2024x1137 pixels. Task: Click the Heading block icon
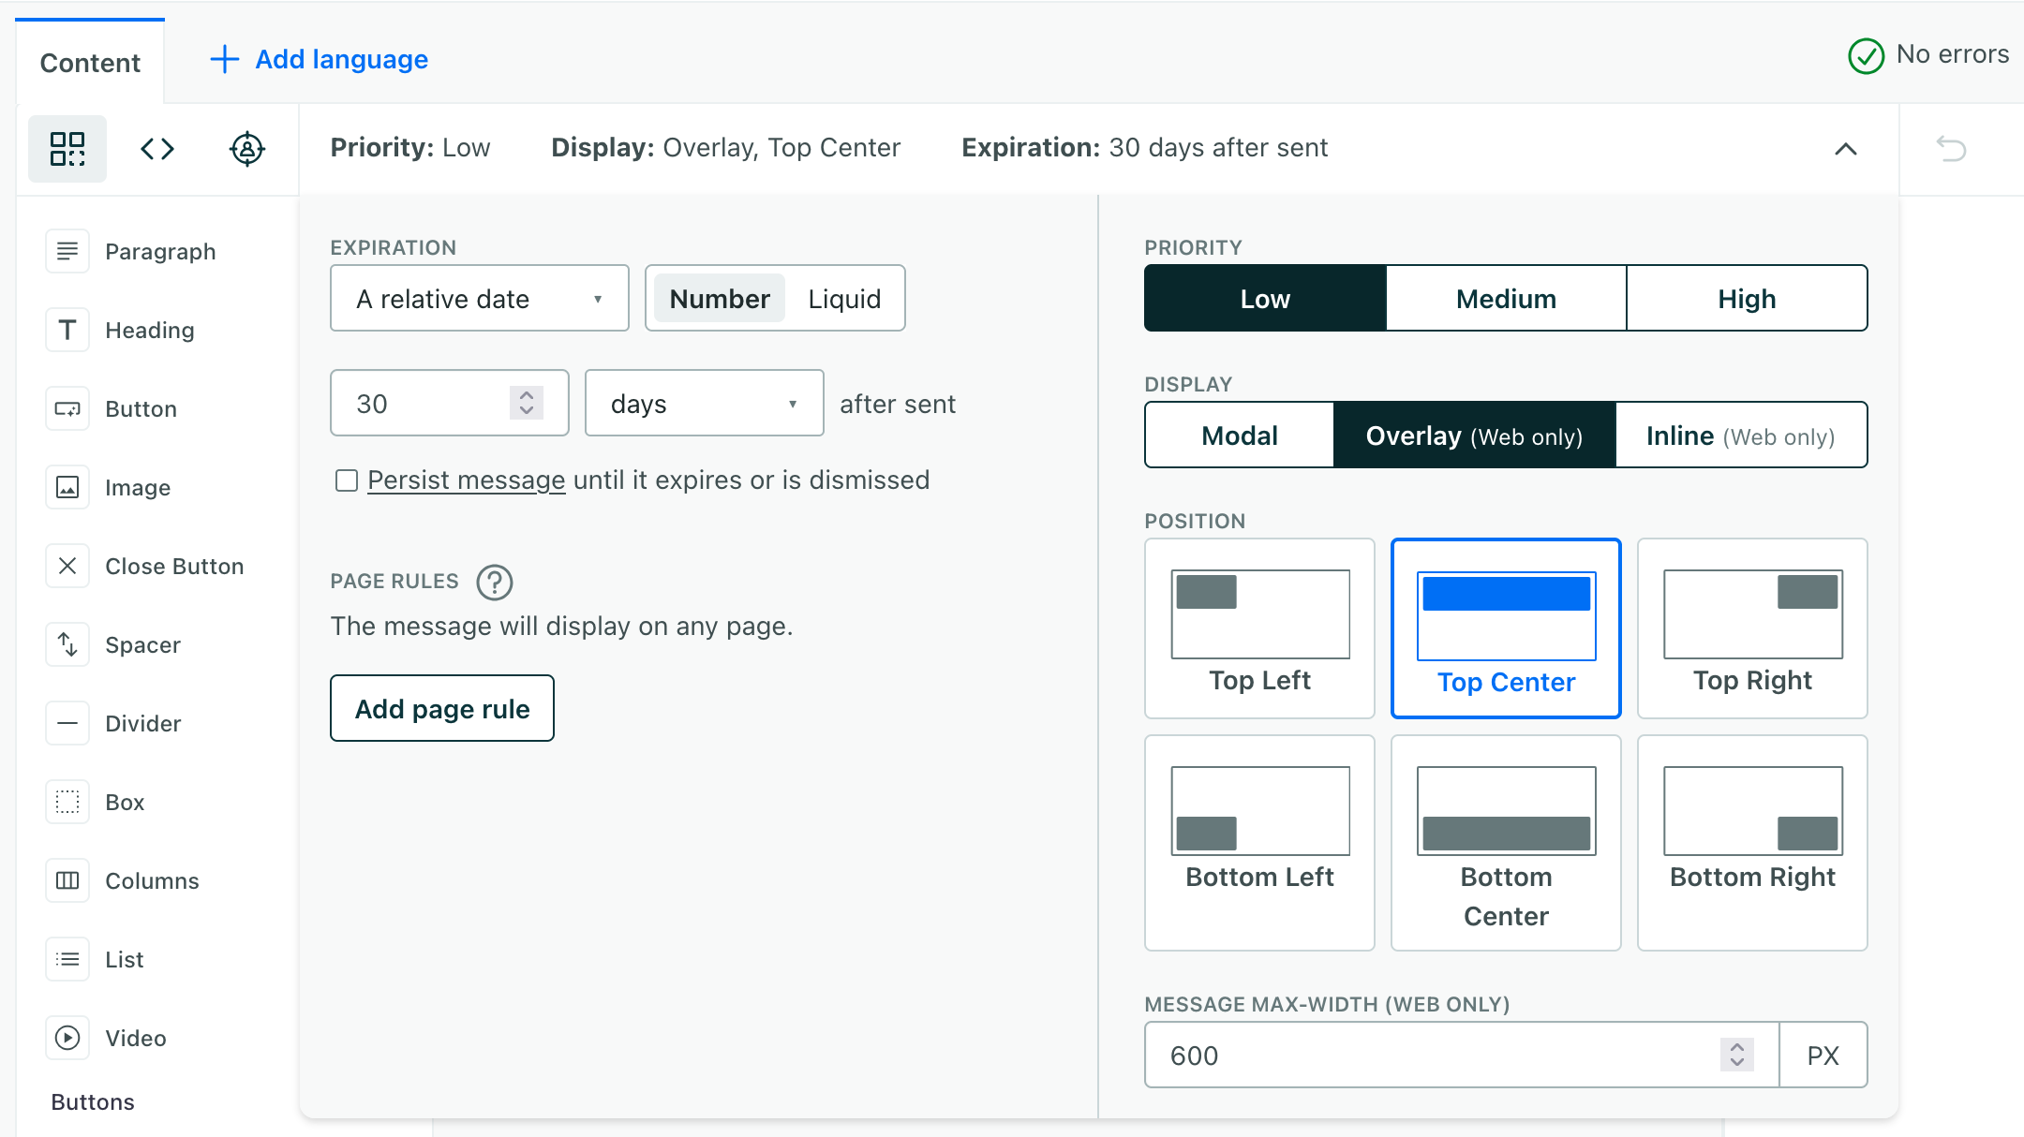pyautogui.click(x=67, y=330)
